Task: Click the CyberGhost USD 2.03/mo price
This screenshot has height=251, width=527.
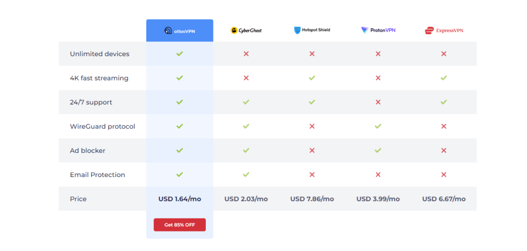Action: (x=246, y=199)
